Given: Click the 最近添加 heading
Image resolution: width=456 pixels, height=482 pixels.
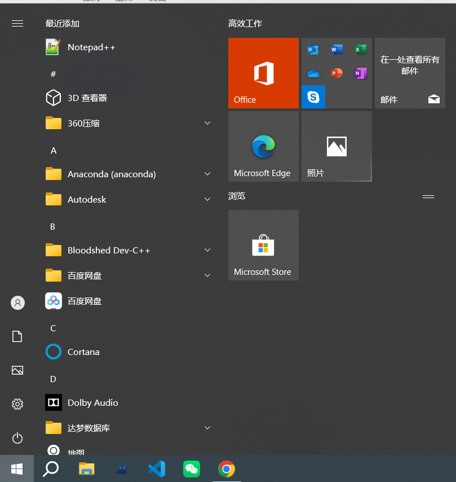Looking at the screenshot, I should click(63, 23).
